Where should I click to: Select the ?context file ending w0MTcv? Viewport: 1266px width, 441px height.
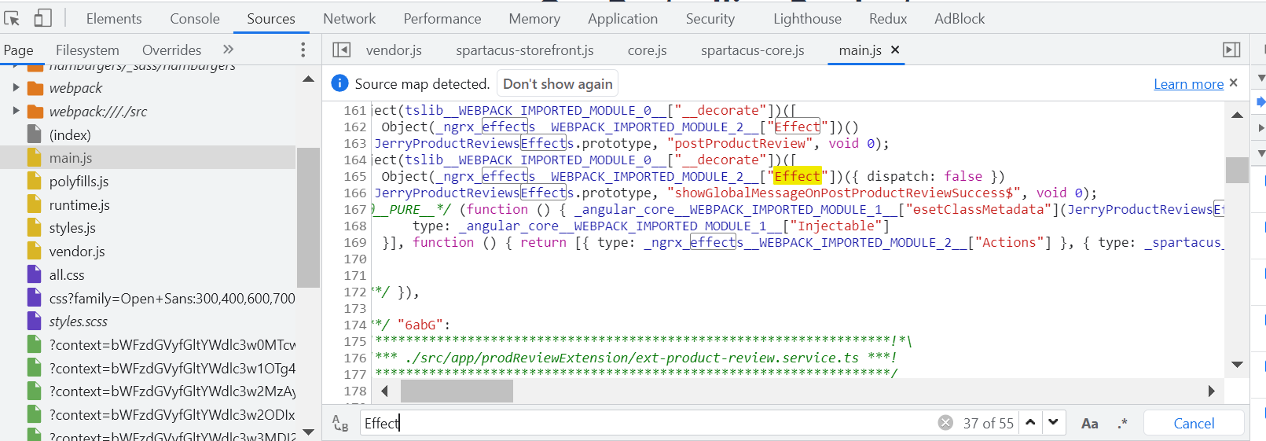click(172, 345)
